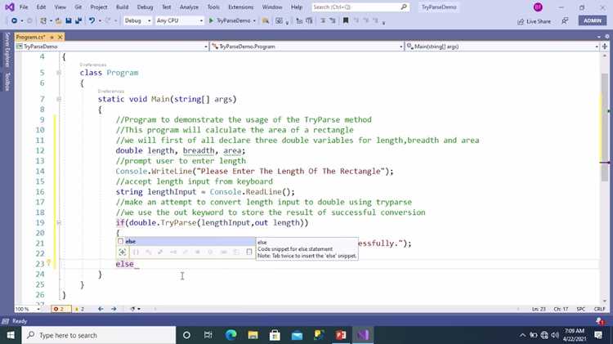The height and width of the screenshot is (344, 613).
Task: Click the lightbulb quick actions icon on line 23
Action: coord(49,262)
